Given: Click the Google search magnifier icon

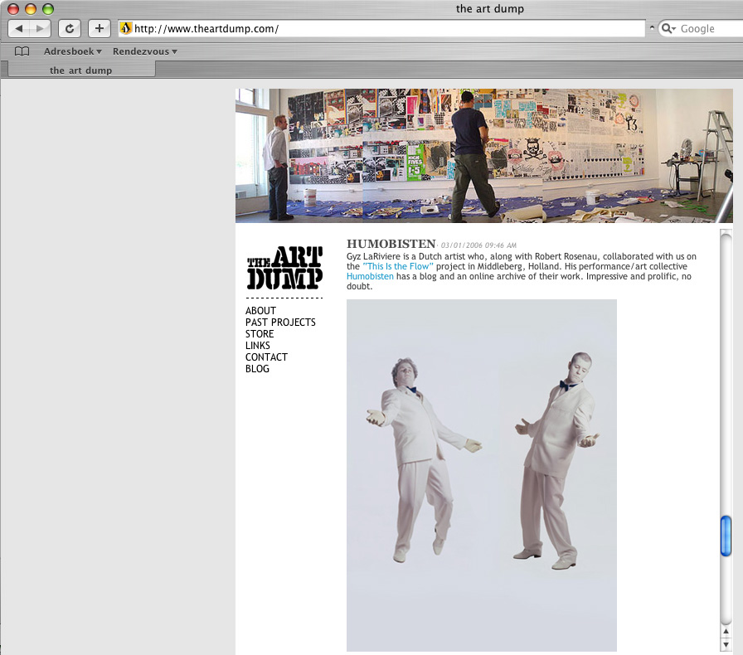Looking at the screenshot, I should (668, 28).
